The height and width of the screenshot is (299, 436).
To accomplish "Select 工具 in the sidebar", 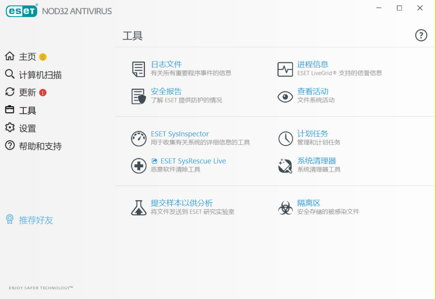I will 27,110.
